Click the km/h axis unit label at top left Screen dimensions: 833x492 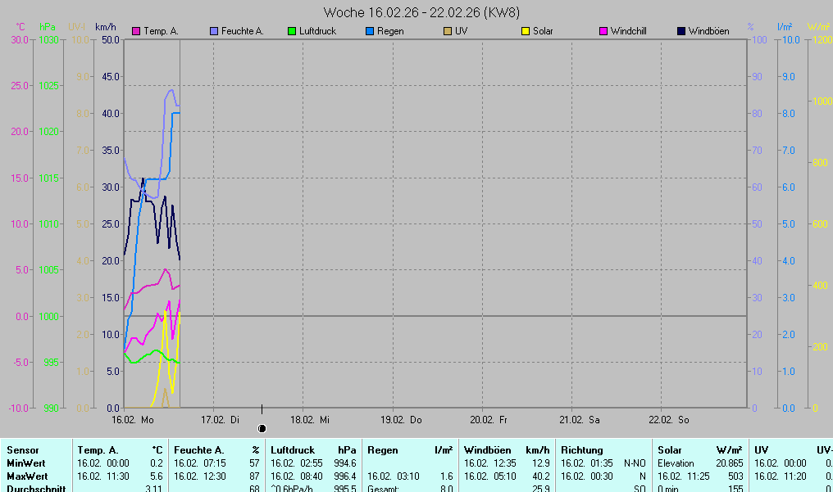(105, 27)
